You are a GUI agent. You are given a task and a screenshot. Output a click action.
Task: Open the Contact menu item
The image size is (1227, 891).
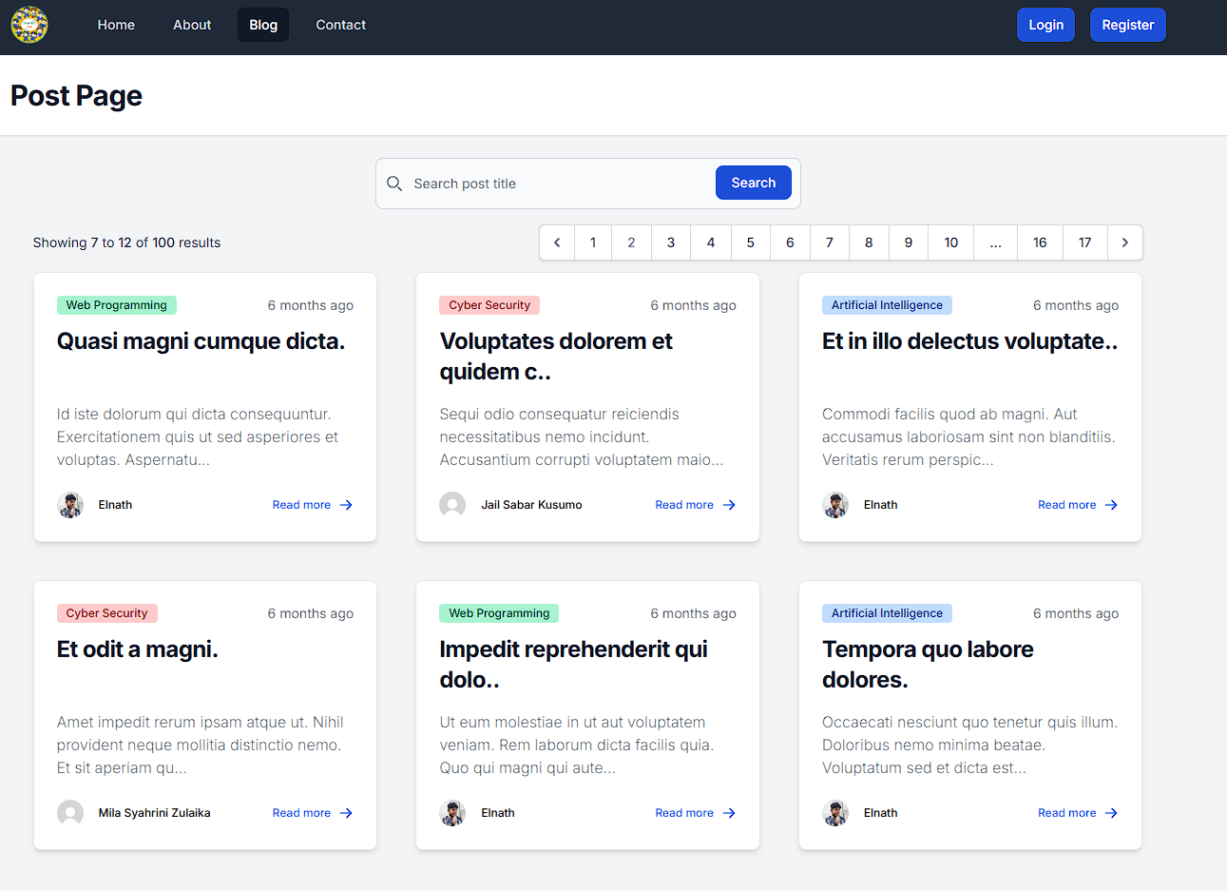(340, 25)
